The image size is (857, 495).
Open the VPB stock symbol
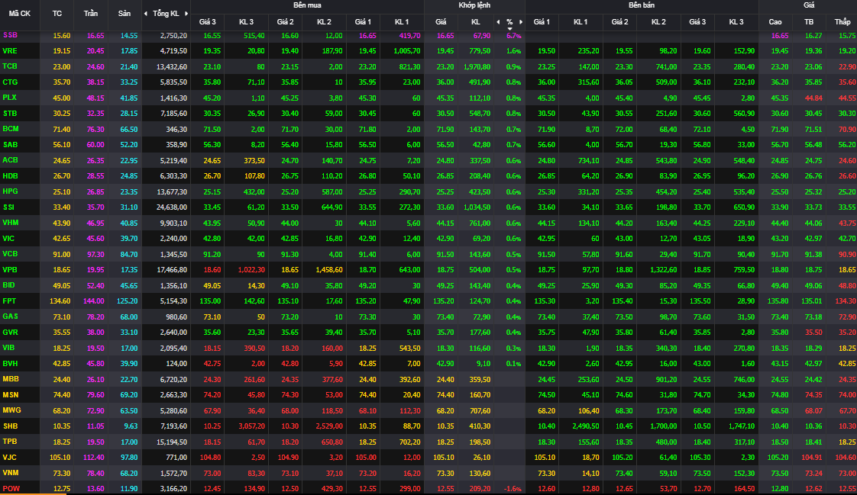[10, 269]
